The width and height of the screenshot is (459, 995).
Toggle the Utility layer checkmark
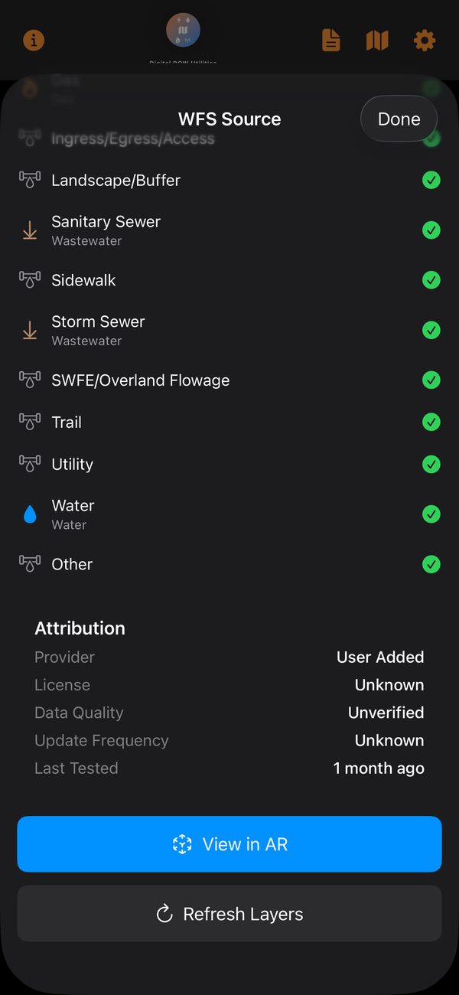coord(431,464)
